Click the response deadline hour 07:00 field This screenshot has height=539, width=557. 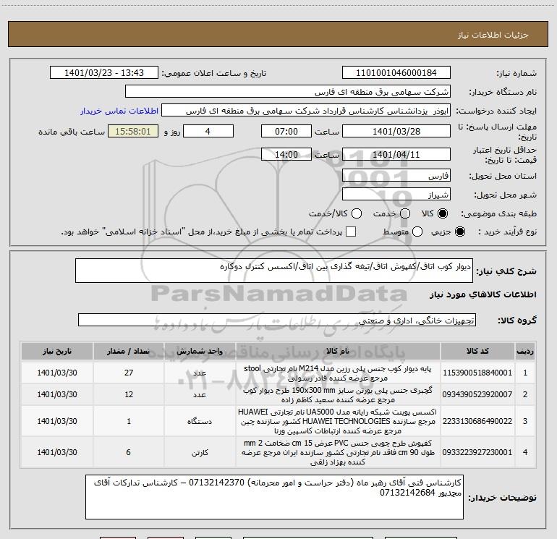click(x=286, y=132)
